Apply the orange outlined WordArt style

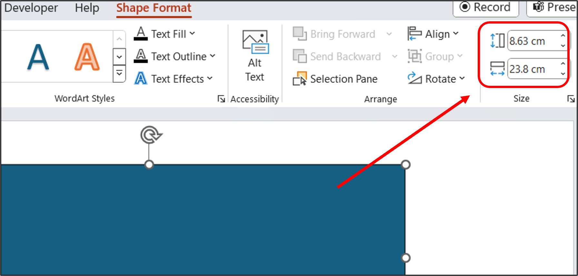click(x=87, y=57)
